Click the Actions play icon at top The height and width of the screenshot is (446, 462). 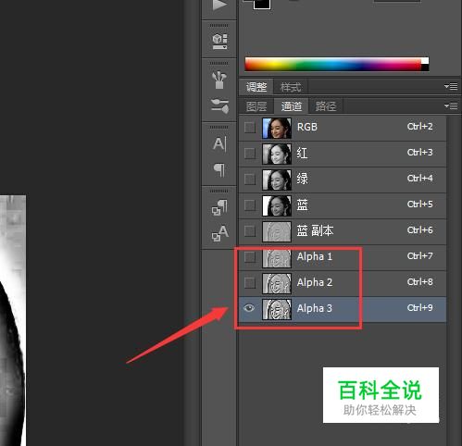coord(219,6)
